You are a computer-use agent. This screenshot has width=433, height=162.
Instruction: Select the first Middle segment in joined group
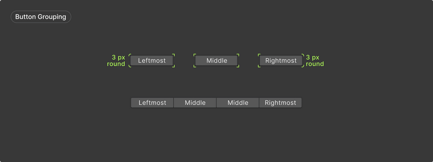coord(195,103)
